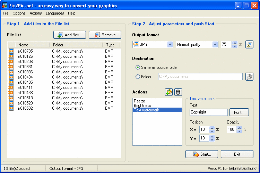
Task: Click the Pic2Pic title bar app icon
Action: point(4,6)
